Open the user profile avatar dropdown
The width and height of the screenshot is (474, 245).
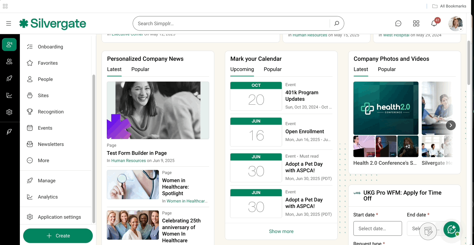pos(455,24)
